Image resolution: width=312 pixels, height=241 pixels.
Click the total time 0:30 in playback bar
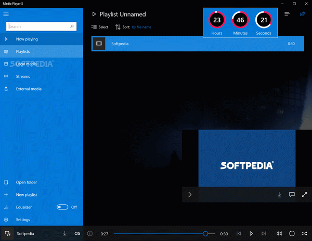pyautogui.click(x=224, y=234)
